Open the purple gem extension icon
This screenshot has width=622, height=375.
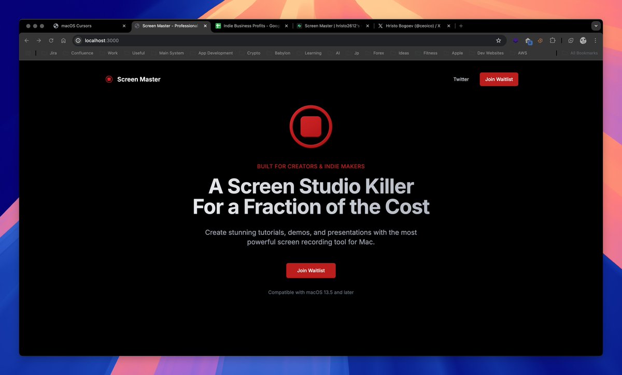click(516, 40)
